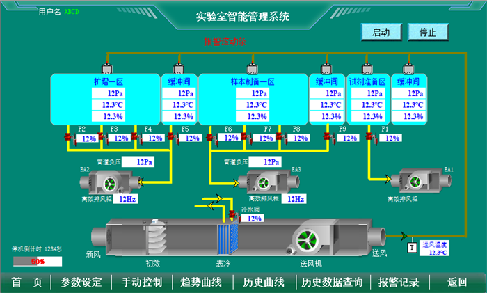This screenshot has width=487, height=293.
Task: Open the 参数设定 menu item
Action: 81,283
